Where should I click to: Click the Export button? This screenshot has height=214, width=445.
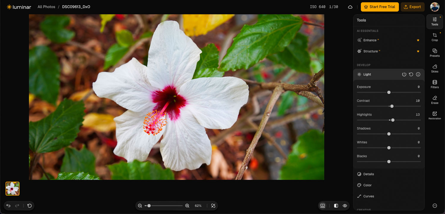[x=412, y=7]
